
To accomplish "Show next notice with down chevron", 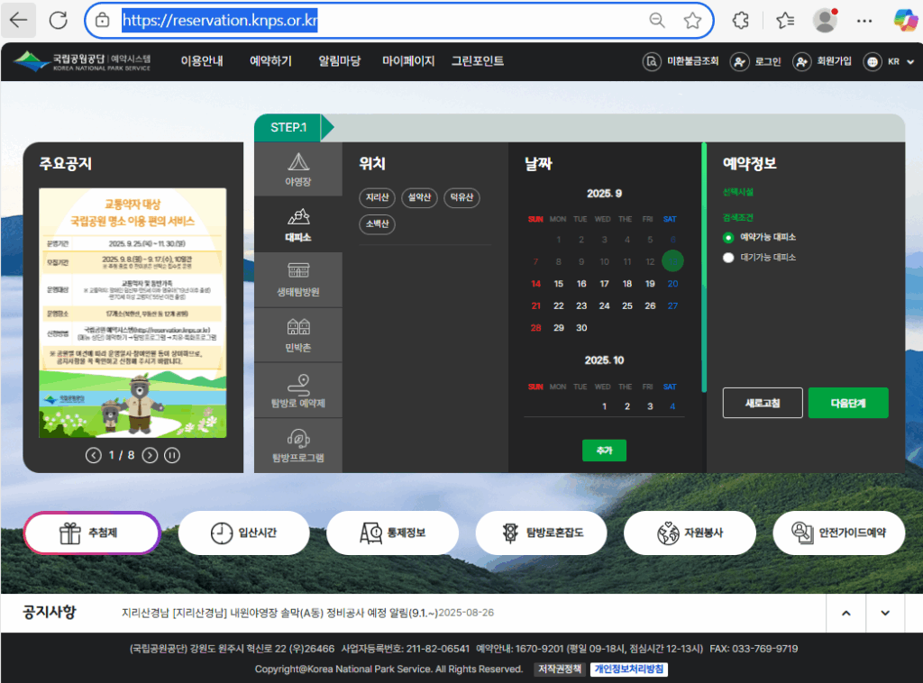I will (x=885, y=614).
